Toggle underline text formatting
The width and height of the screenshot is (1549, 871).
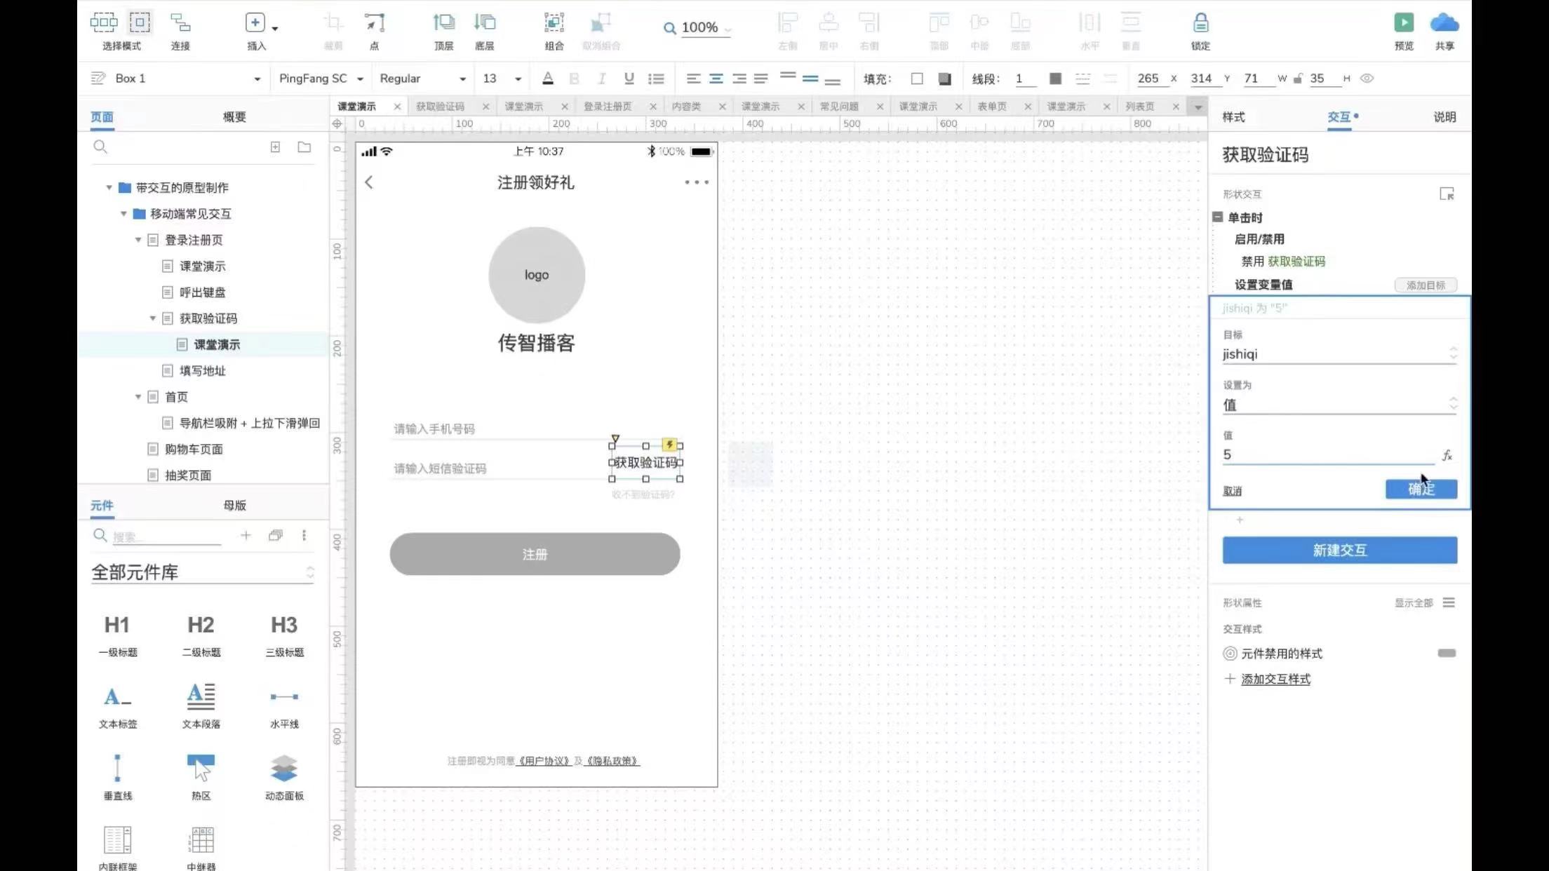629,79
